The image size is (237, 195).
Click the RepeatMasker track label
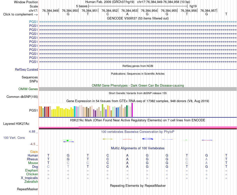[x=27, y=189]
